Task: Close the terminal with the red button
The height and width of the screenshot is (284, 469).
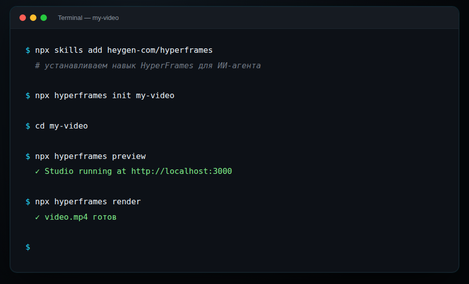Action: [x=23, y=18]
